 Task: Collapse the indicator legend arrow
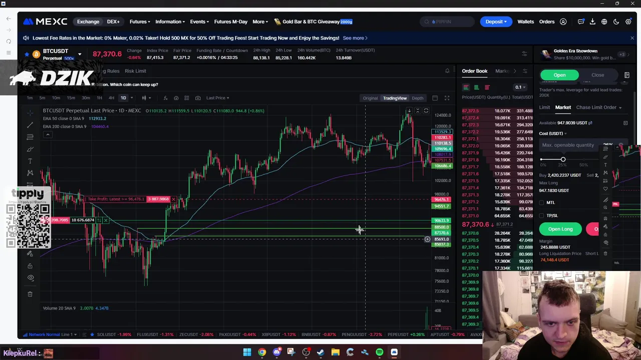[x=48, y=134]
